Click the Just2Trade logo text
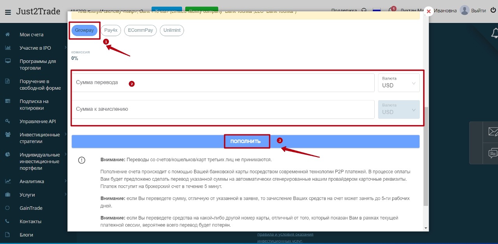The height and width of the screenshot is (244, 498). (38, 12)
